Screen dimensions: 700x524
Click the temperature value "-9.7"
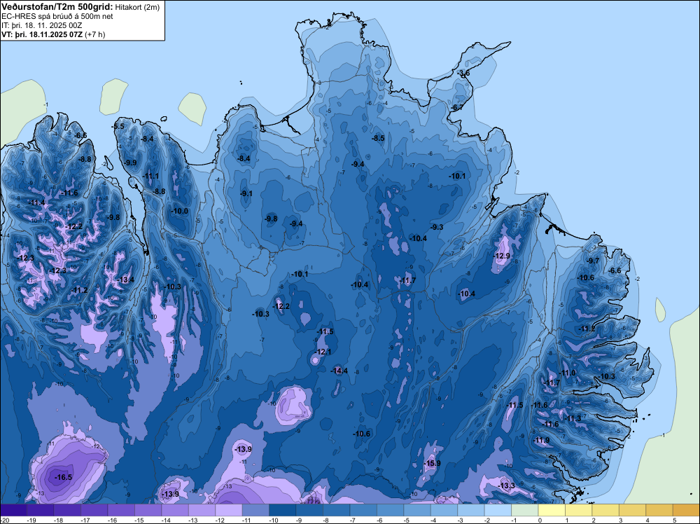[593, 261]
